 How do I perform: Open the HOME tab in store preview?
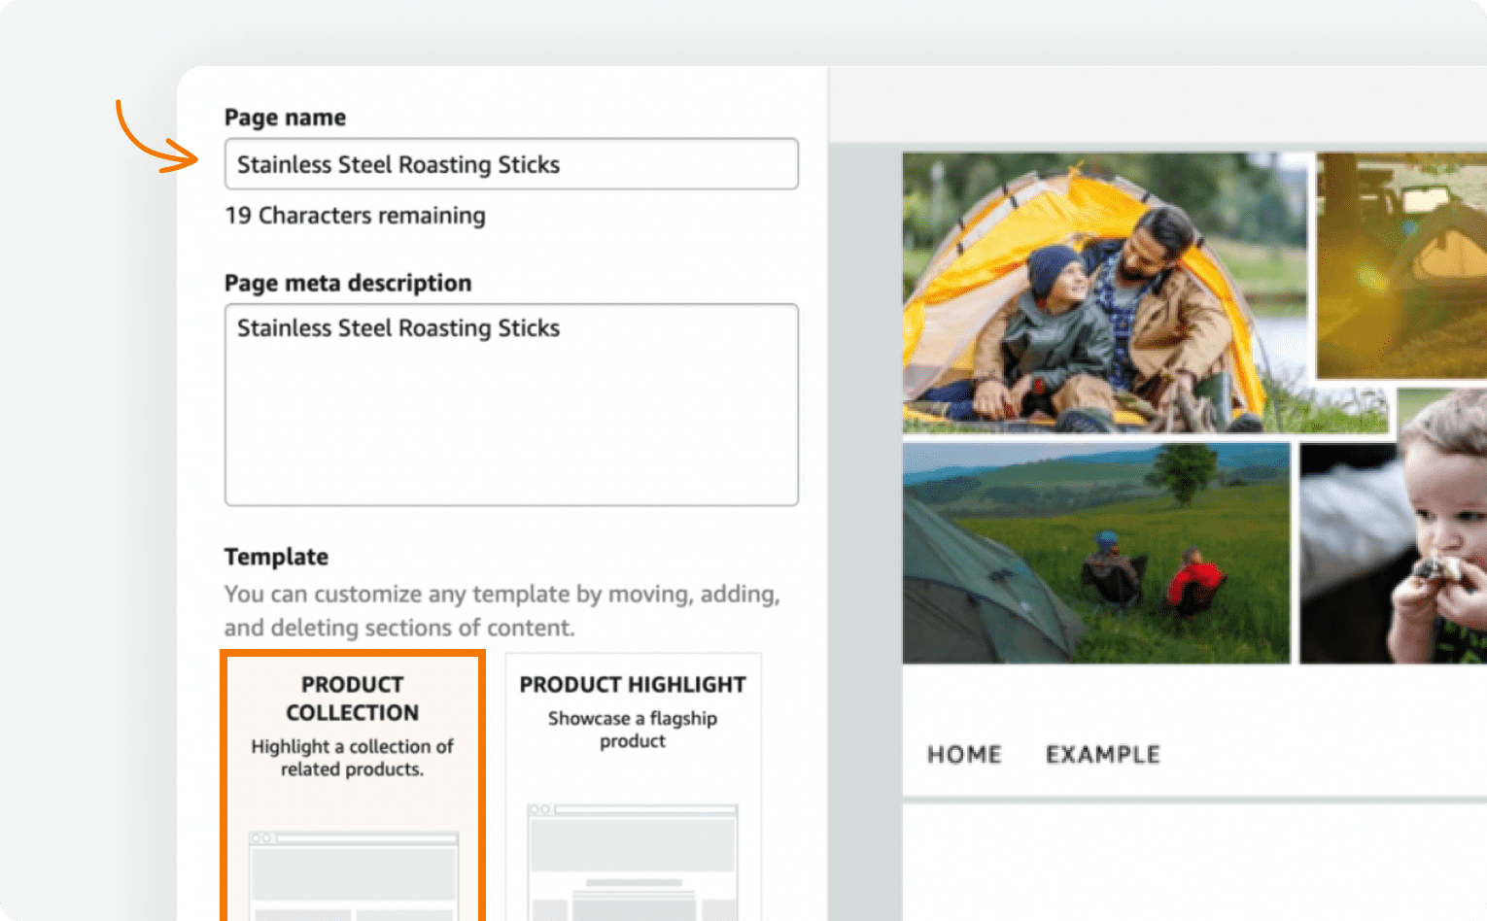point(964,755)
